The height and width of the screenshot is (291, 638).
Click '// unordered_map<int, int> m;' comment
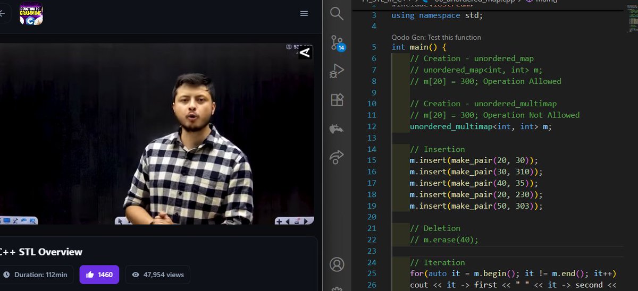476,70
